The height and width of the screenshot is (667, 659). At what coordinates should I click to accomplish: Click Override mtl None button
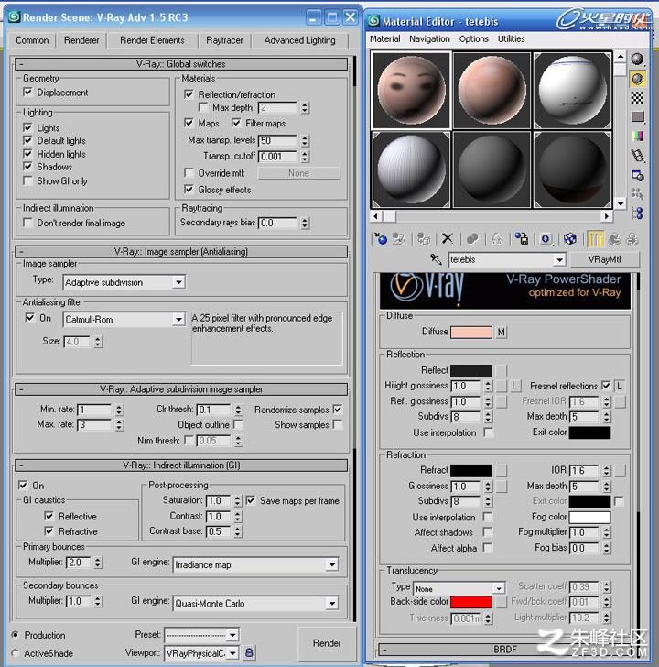coord(298,173)
